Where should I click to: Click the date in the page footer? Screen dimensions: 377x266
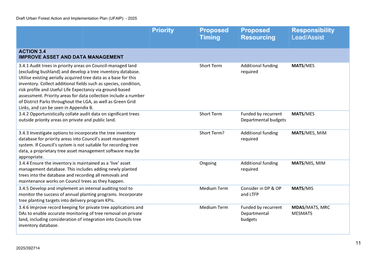click(x=28, y=248)
